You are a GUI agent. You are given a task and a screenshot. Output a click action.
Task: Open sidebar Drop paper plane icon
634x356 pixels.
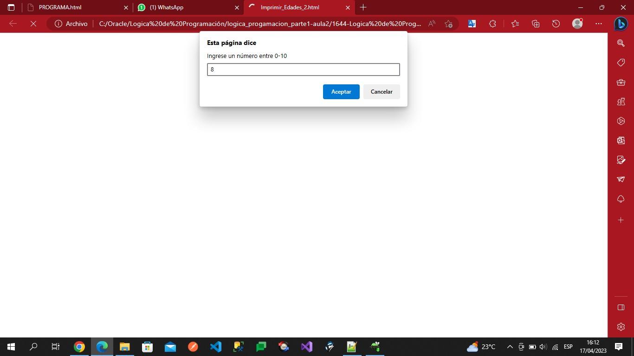tap(621, 179)
